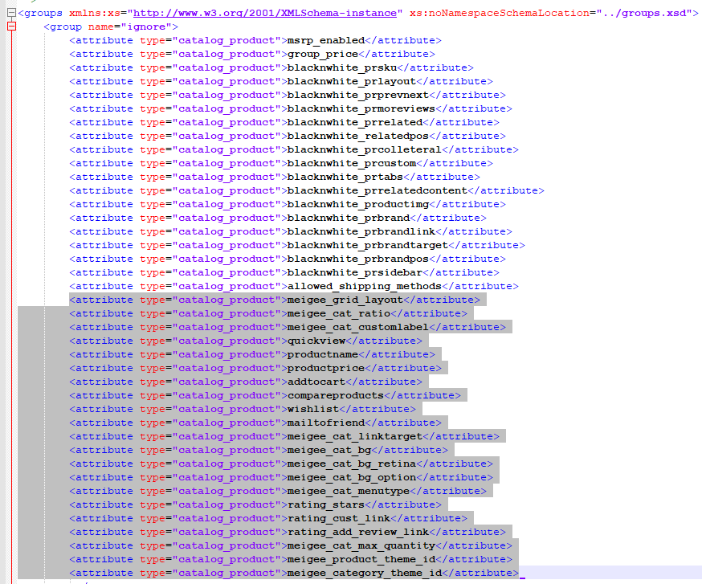Place cursor in blacknwhite_prprevnext
This screenshot has width=702, height=584.
[x=358, y=95]
